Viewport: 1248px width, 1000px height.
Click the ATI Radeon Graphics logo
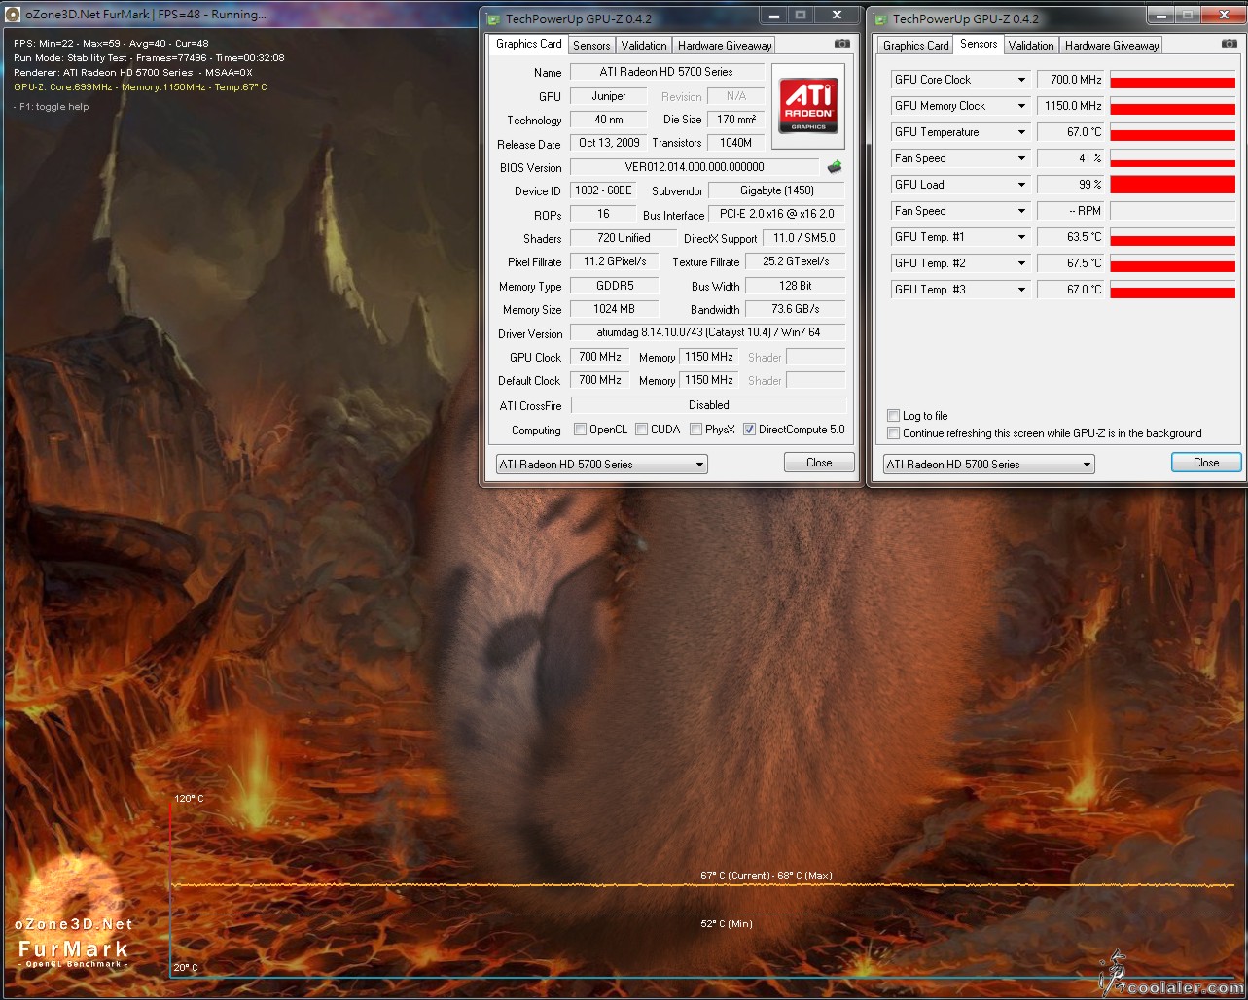[x=807, y=105]
